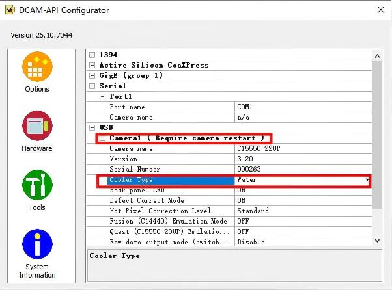Click the 3.20 version value
The width and height of the screenshot is (392, 290).
coord(245,159)
